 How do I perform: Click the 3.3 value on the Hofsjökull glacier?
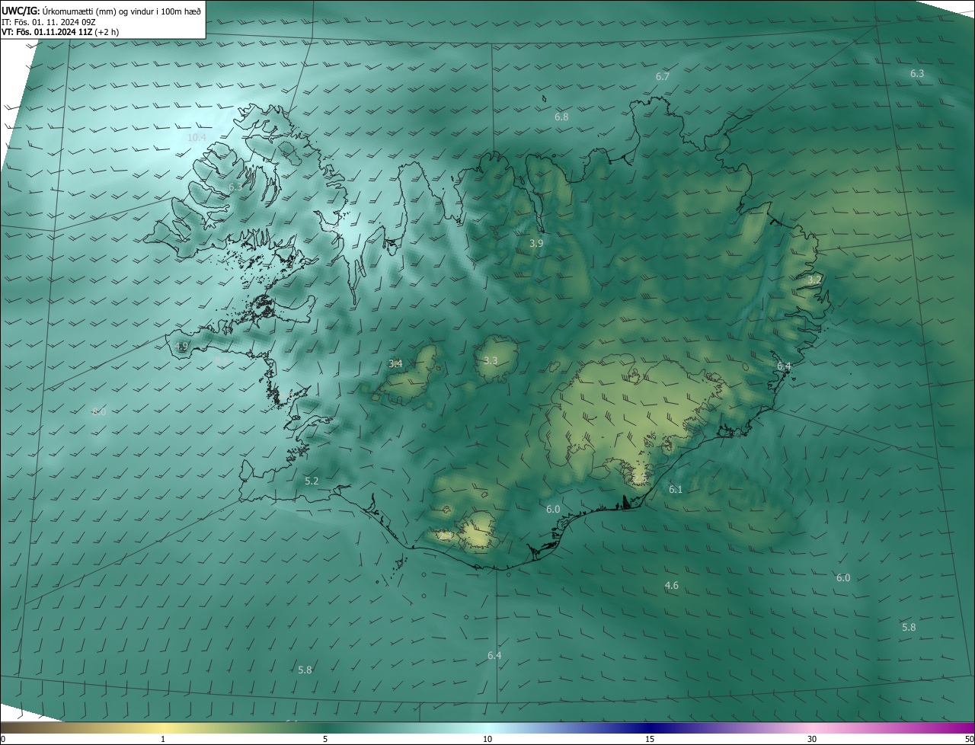pos(491,360)
